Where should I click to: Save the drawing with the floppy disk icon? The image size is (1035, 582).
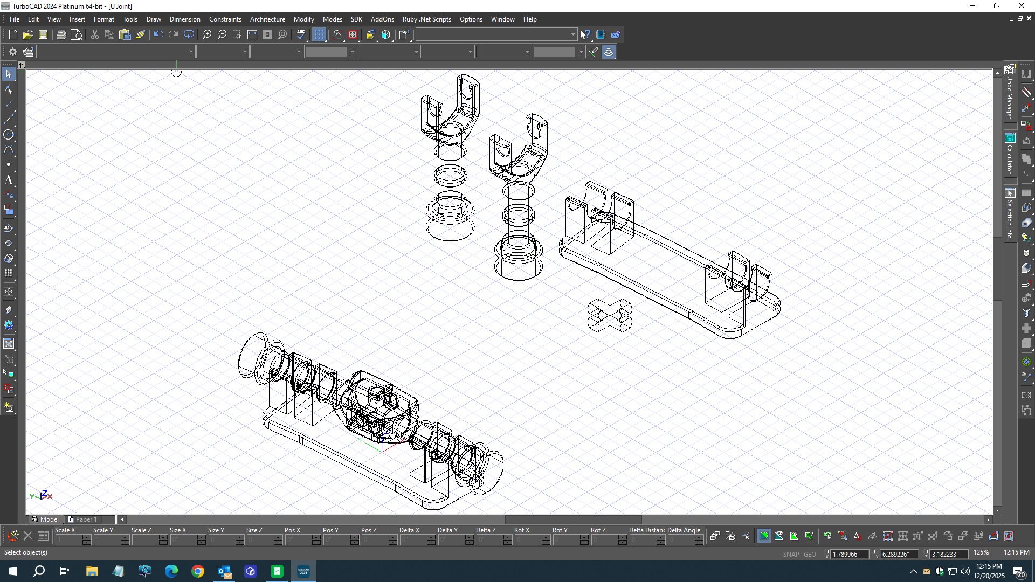pos(43,35)
